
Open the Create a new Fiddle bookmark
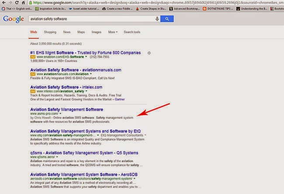coord(118,8)
